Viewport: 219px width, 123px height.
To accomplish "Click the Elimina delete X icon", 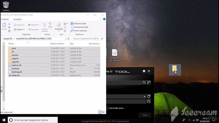I will pyautogui.click(x=29, y=25).
